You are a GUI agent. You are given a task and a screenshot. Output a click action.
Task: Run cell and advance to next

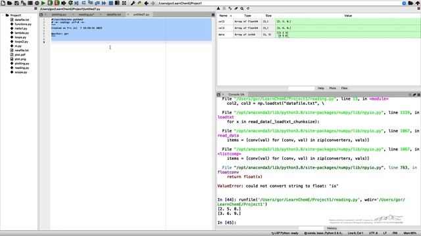(57, 3)
